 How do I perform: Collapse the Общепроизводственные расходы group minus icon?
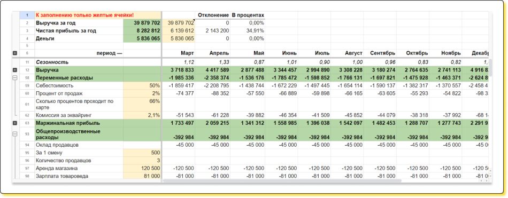click(15, 134)
